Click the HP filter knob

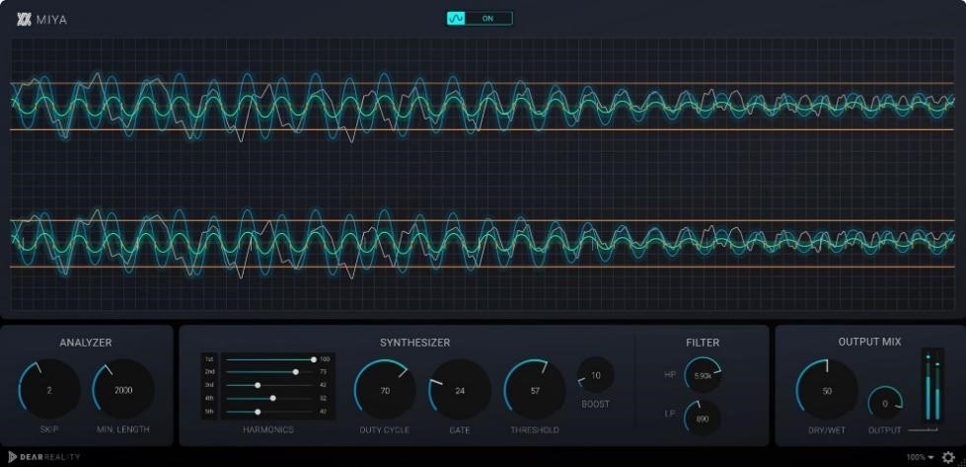[703, 374]
